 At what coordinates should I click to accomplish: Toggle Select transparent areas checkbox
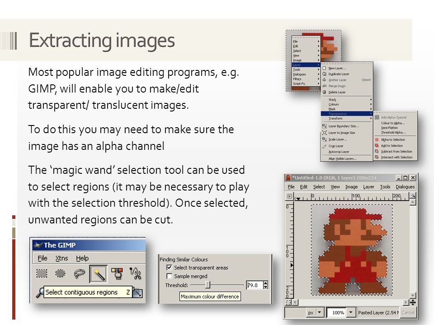pos(169,268)
